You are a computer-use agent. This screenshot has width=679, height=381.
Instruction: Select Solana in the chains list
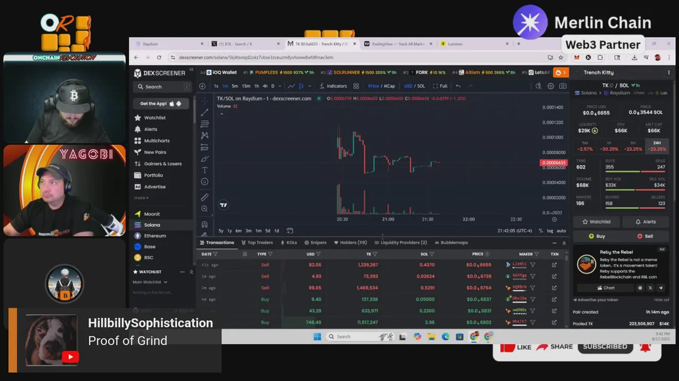click(x=162, y=225)
